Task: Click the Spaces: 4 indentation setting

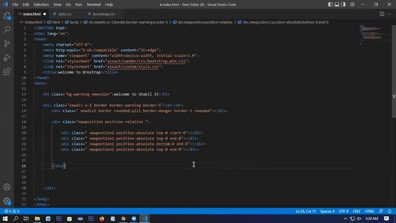Action: (x=327, y=211)
